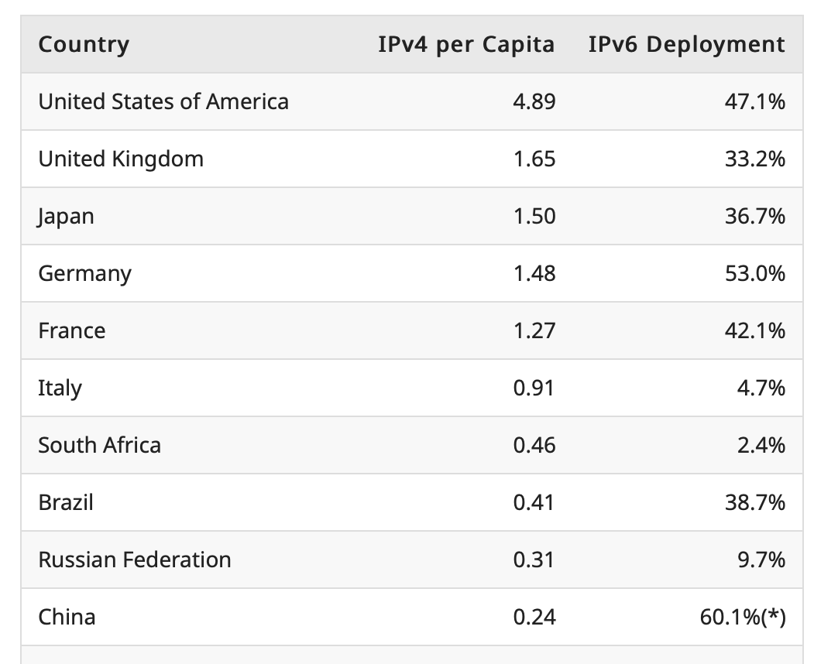Click the 60.1%(*) deployment value for China
The image size is (838, 664).
(743, 617)
